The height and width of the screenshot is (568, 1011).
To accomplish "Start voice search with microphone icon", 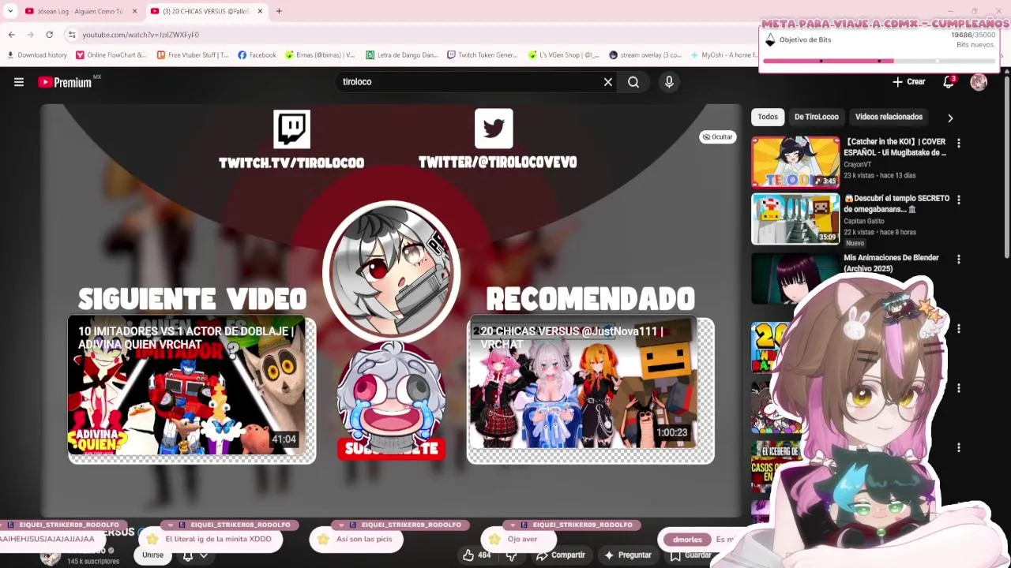I will coord(669,82).
